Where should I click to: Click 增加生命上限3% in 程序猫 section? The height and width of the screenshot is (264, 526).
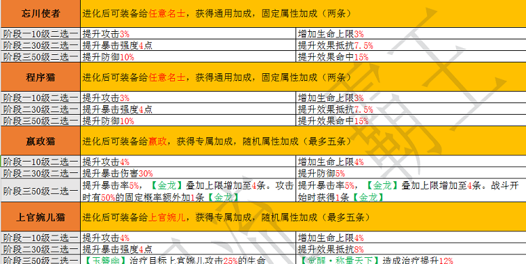pos(411,98)
